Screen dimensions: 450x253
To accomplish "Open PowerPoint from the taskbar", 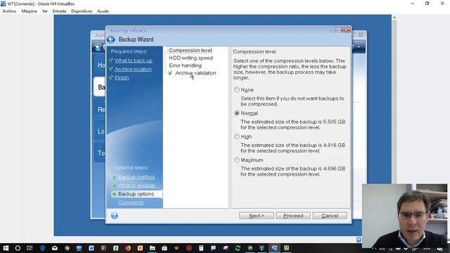I will point(140,248).
